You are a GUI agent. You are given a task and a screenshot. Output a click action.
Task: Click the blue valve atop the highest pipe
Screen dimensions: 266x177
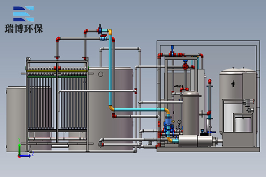[101, 29]
